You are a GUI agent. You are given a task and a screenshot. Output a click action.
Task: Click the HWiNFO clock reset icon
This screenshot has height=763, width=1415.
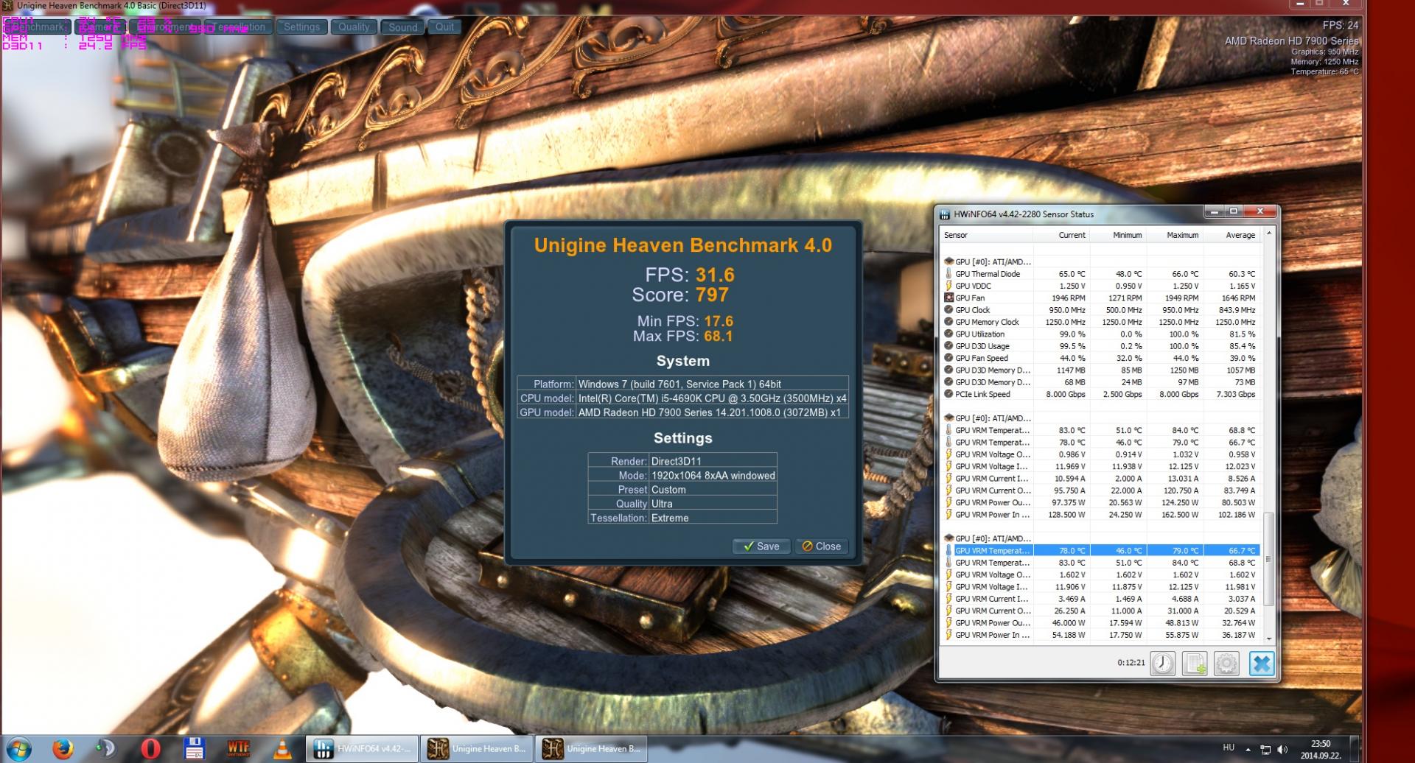pyautogui.click(x=1162, y=664)
